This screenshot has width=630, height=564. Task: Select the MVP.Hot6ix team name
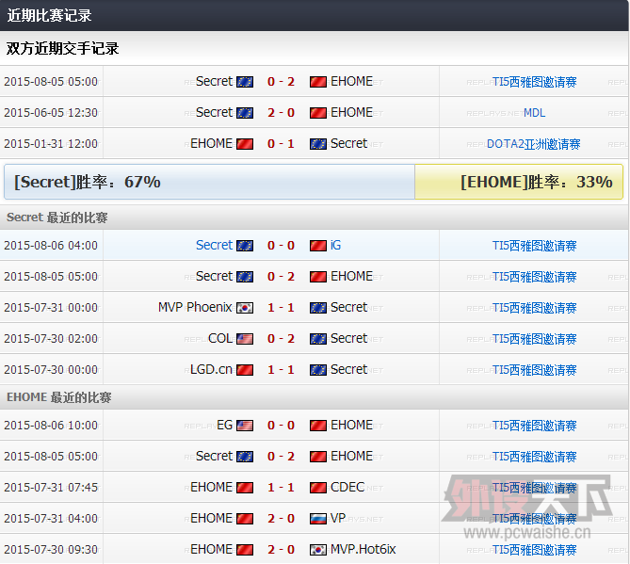click(363, 550)
